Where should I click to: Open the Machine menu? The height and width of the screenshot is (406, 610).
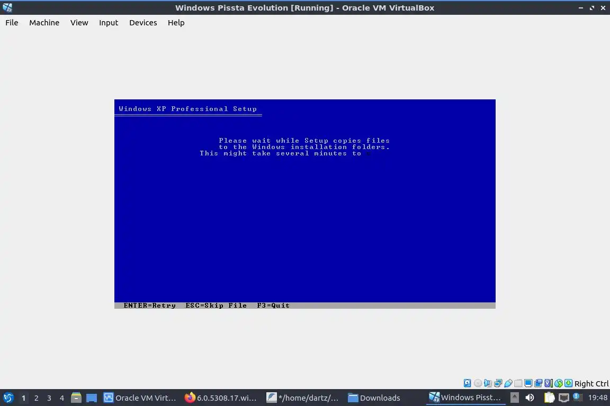coord(44,23)
